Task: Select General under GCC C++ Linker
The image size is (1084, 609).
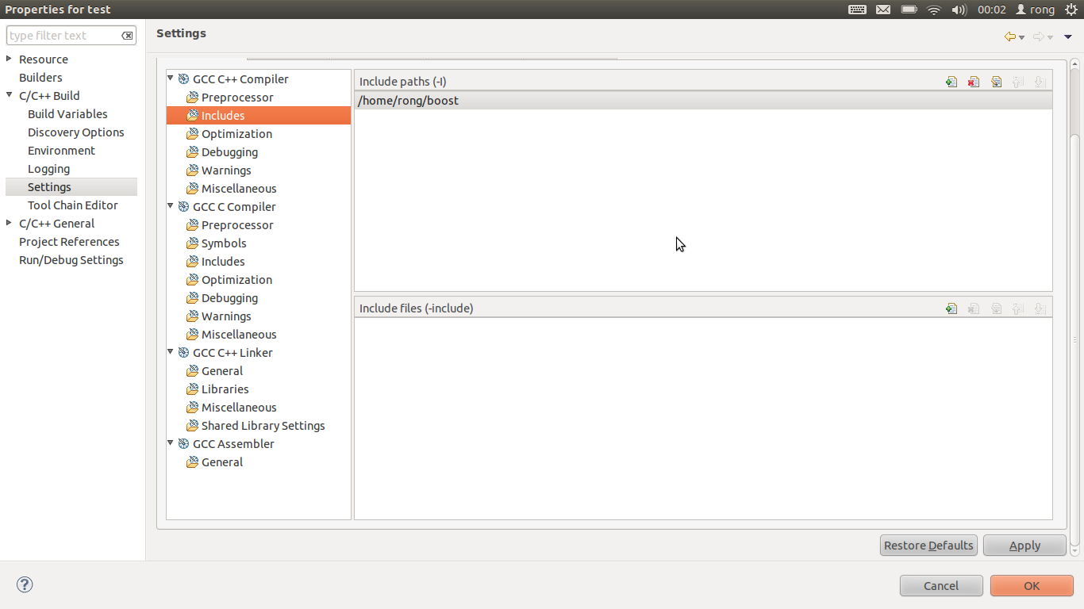Action: point(222,371)
